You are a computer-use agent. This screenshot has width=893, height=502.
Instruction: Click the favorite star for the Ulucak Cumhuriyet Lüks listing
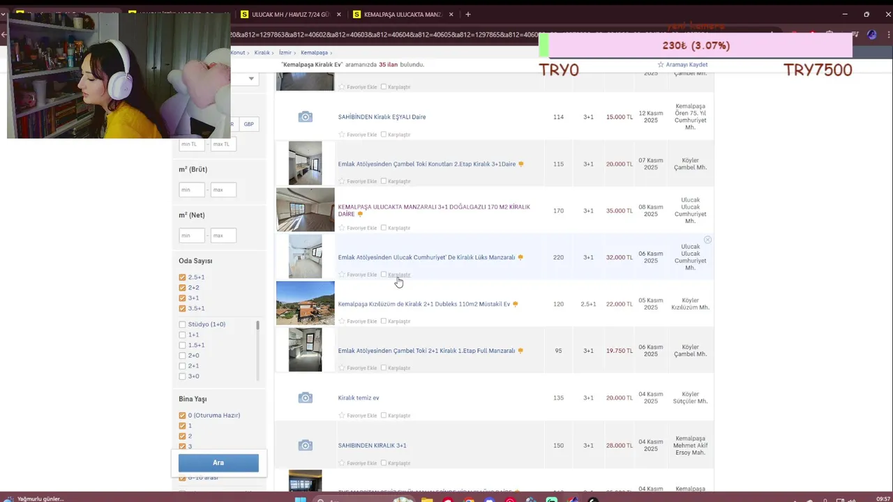click(342, 275)
